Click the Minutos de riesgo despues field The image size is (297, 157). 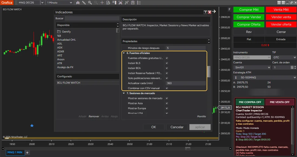tap(186, 48)
